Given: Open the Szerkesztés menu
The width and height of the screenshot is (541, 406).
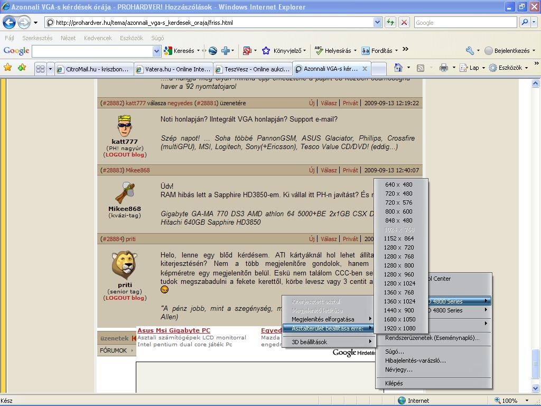Looking at the screenshot, I should [38, 38].
